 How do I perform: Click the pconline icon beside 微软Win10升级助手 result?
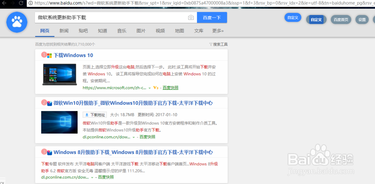click(49, 103)
